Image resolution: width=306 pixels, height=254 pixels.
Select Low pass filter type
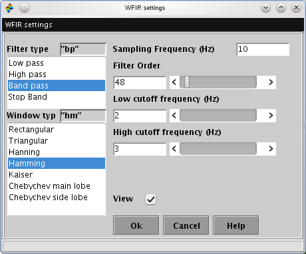pos(57,63)
